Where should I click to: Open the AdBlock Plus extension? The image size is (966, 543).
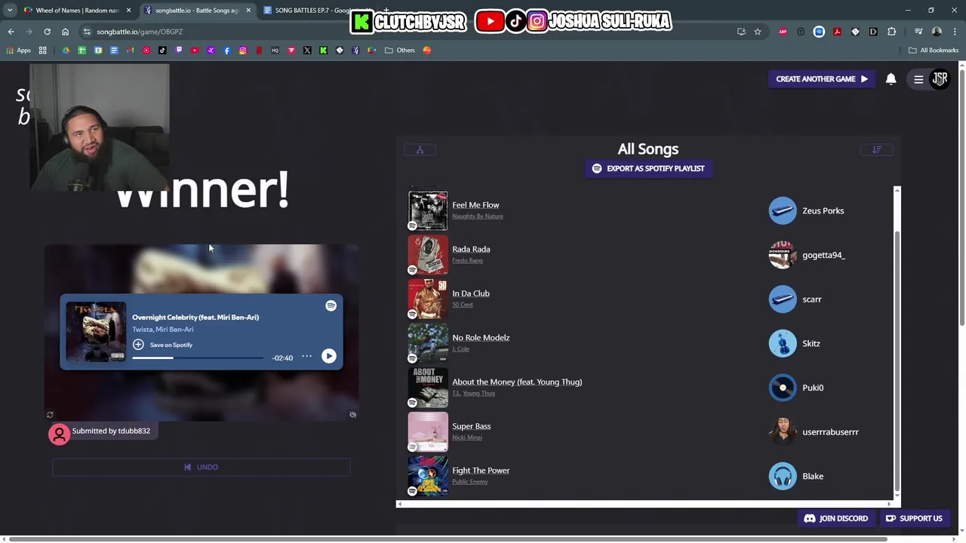pos(783,32)
